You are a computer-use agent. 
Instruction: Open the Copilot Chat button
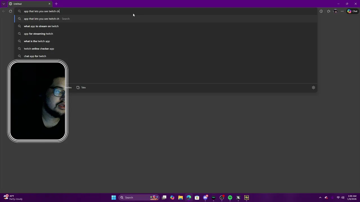coord(352,11)
